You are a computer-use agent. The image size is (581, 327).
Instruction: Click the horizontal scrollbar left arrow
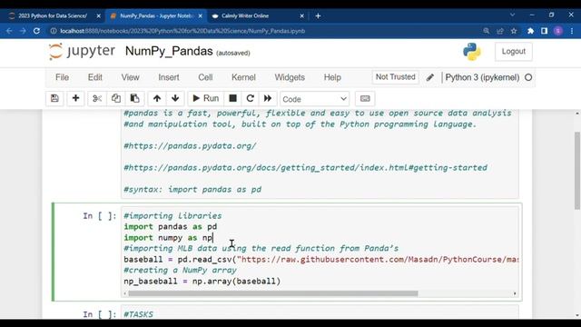[x=125, y=293]
